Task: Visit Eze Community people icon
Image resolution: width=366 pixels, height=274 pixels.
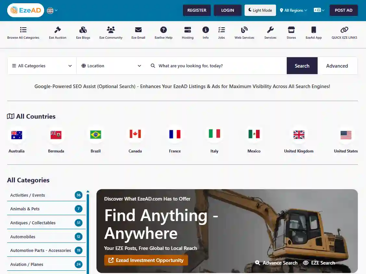Action: pos(111,30)
